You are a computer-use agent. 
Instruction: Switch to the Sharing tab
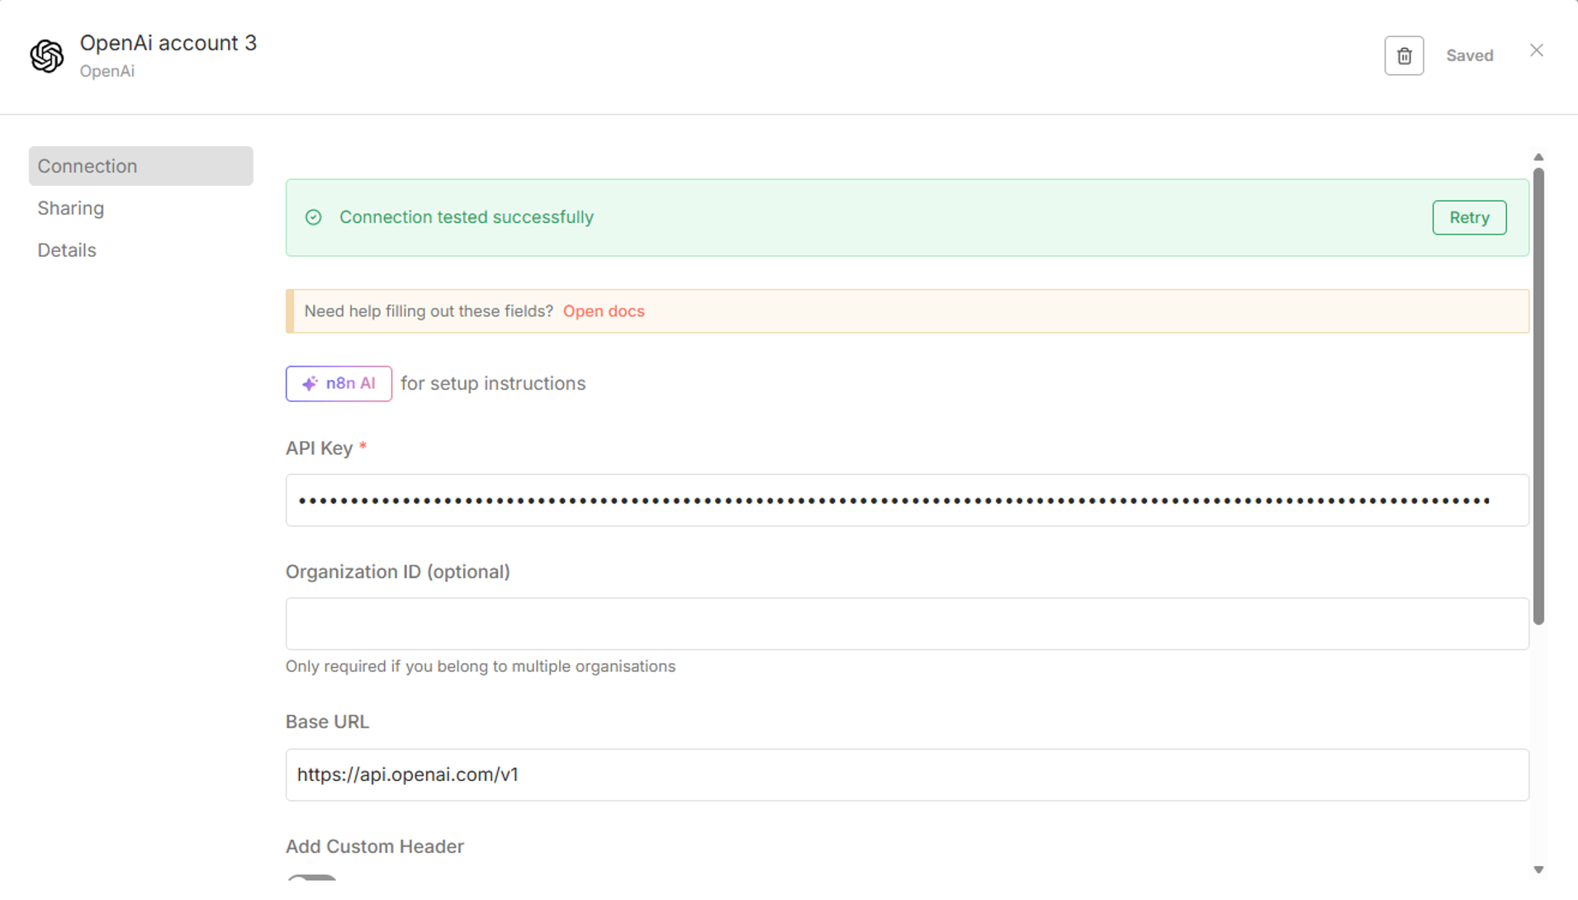[71, 208]
